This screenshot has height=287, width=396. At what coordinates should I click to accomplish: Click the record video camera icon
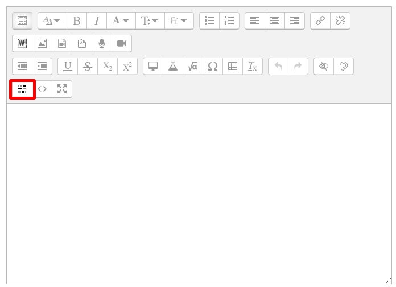tap(122, 43)
